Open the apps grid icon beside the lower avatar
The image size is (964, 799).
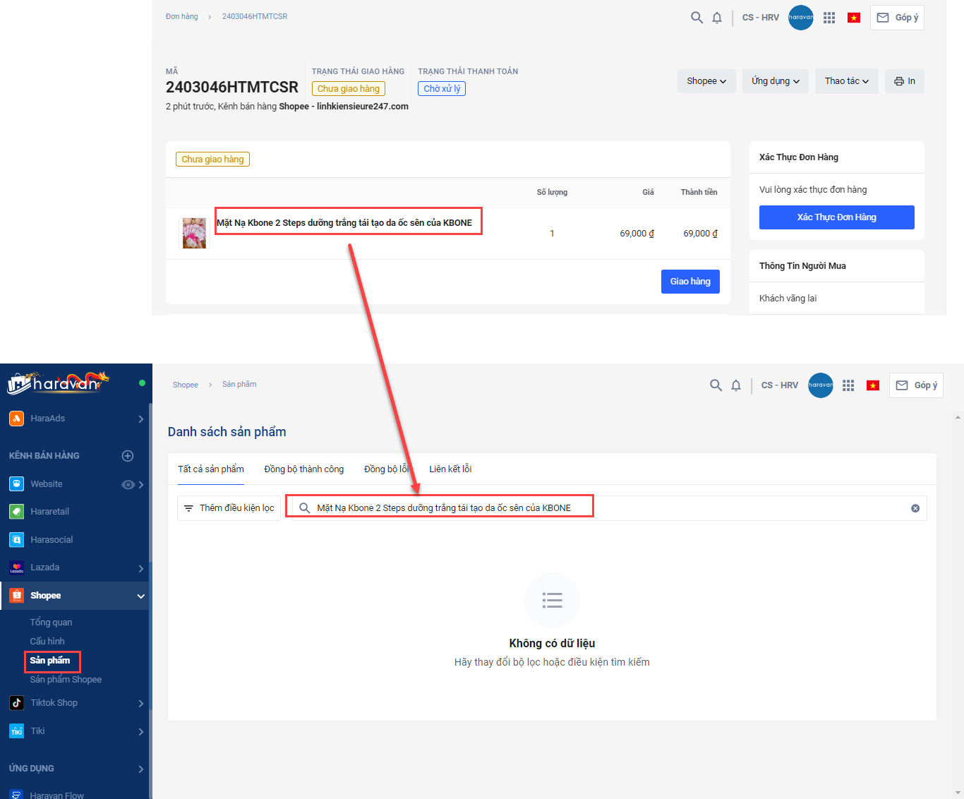848,385
